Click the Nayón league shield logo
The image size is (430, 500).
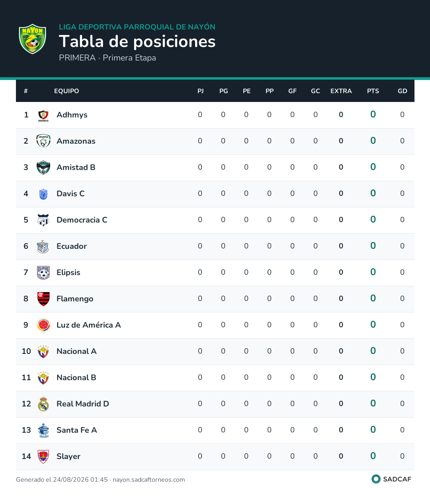(33, 39)
